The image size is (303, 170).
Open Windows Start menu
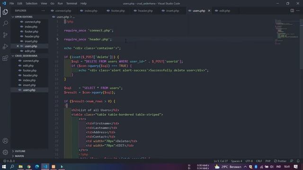click(x=4, y=167)
